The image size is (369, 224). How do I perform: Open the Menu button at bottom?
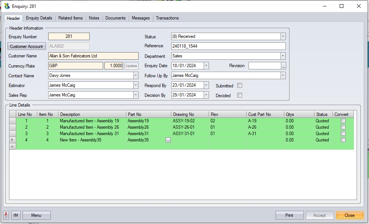[37, 215]
